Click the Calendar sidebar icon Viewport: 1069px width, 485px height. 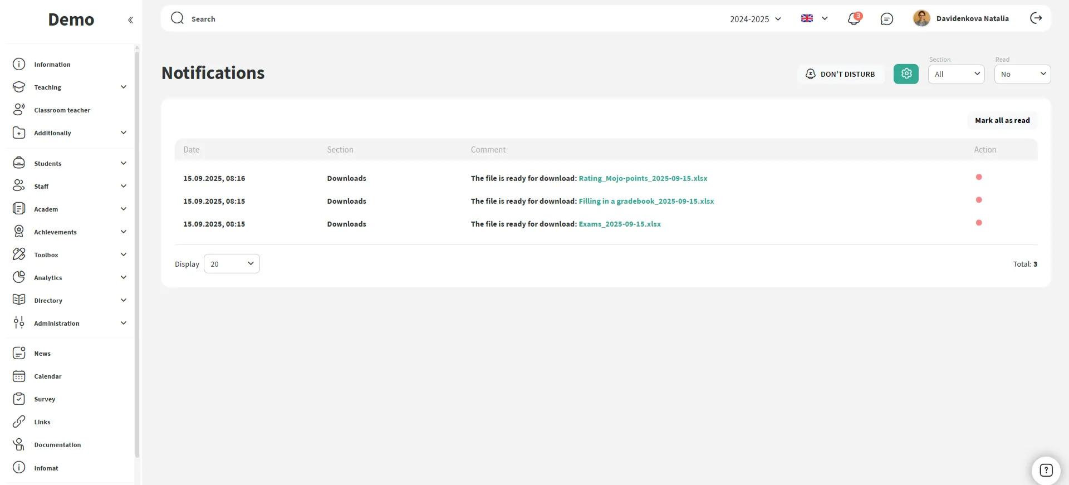pyautogui.click(x=19, y=376)
